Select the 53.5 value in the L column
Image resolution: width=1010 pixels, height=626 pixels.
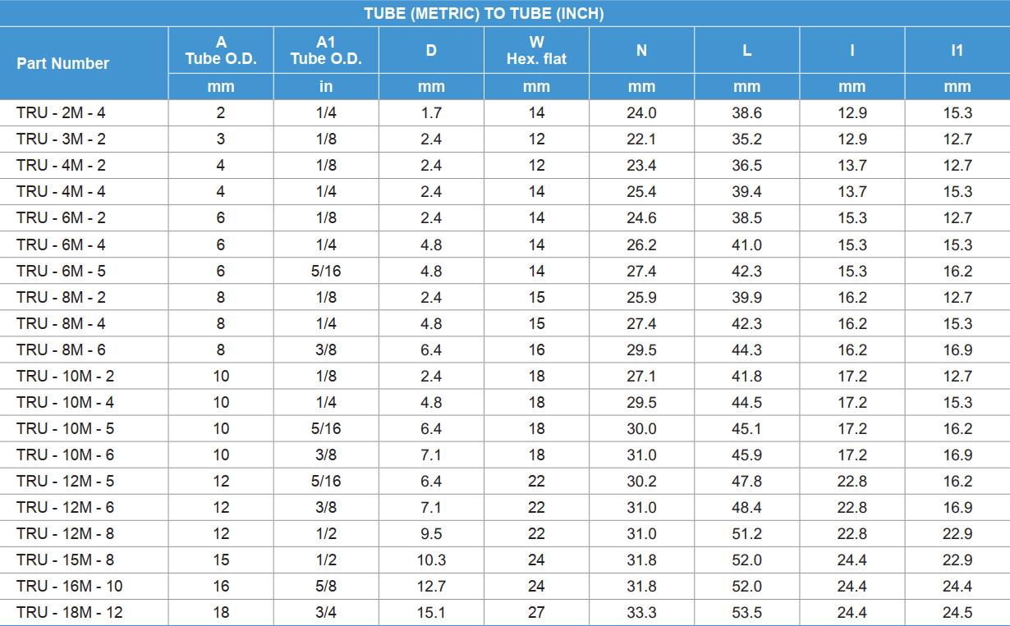click(746, 612)
